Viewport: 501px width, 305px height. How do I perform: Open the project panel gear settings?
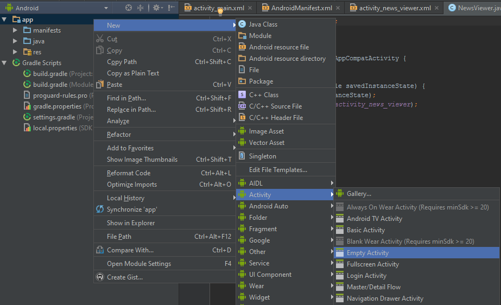[x=156, y=8]
